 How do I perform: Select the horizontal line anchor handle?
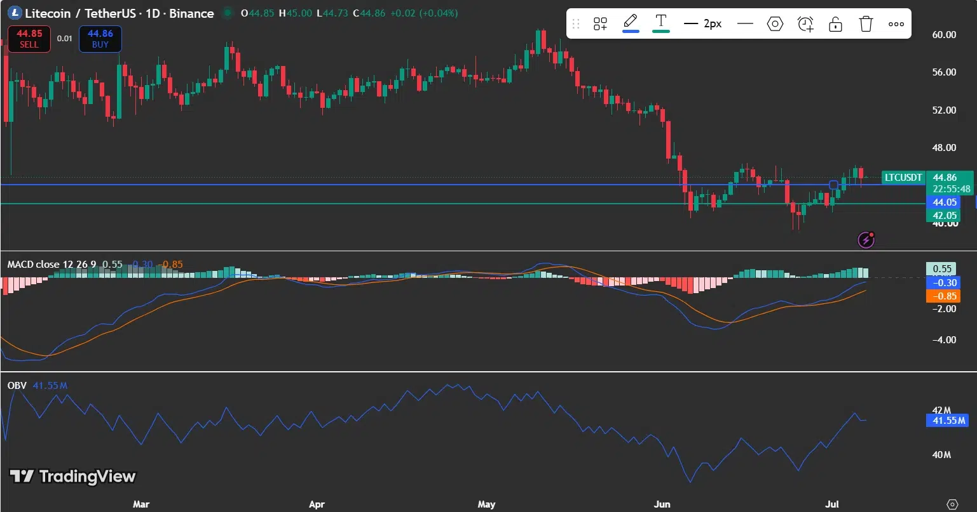point(833,185)
